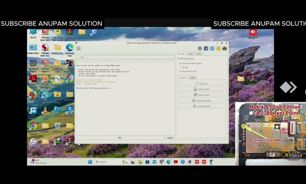Switch to the top Services tab
306x184 pixels.
click(181, 54)
